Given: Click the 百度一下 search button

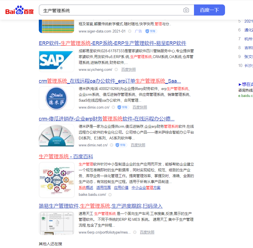Looking at the screenshot, I should pyautogui.click(x=209, y=10).
